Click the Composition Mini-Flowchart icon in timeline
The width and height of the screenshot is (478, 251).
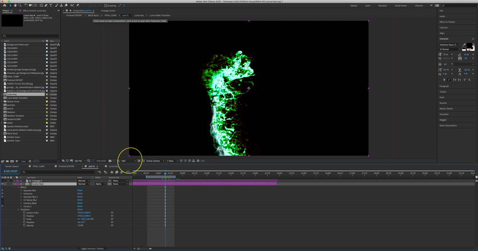[x=100, y=172]
